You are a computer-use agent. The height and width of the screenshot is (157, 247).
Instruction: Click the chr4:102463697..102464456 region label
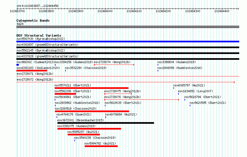click(x=37, y=6)
